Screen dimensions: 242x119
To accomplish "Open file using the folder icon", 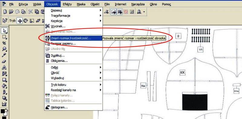I will (11, 12).
